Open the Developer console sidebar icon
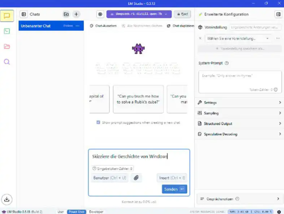Image resolution: width=284 pixels, height=214 pixels. coord(7,31)
